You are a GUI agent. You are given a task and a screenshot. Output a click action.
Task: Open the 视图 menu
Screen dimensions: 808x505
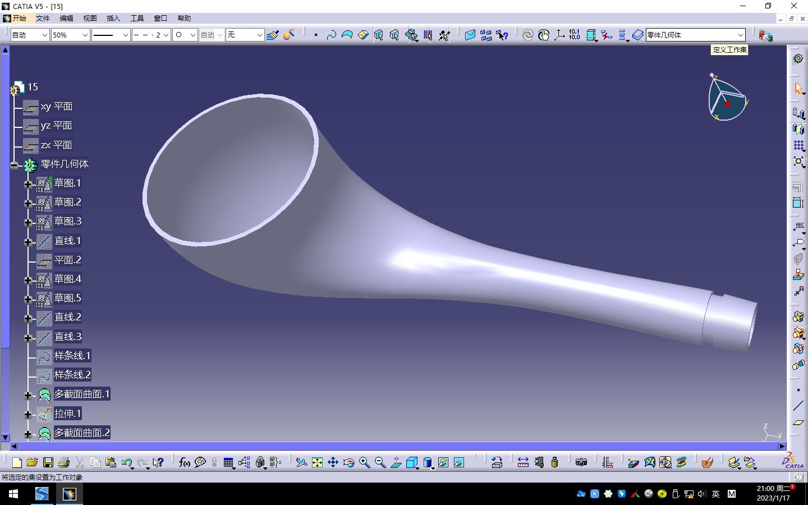pyautogui.click(x=90, y=19)
